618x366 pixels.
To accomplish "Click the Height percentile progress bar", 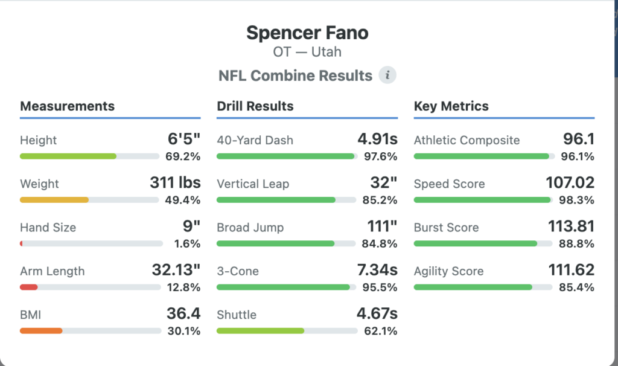I will click(x=91, y=156).
